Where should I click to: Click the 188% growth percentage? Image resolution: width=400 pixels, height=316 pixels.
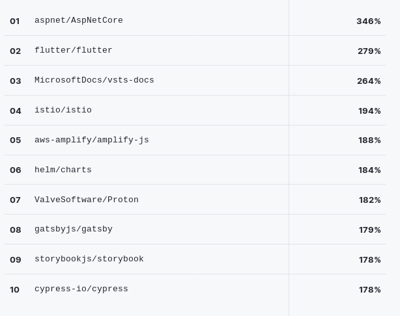369,140
